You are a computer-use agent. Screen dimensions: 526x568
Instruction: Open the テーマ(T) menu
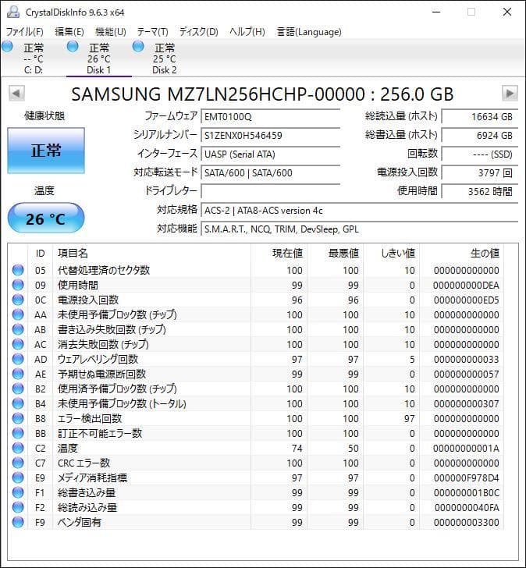click(152, 32)
